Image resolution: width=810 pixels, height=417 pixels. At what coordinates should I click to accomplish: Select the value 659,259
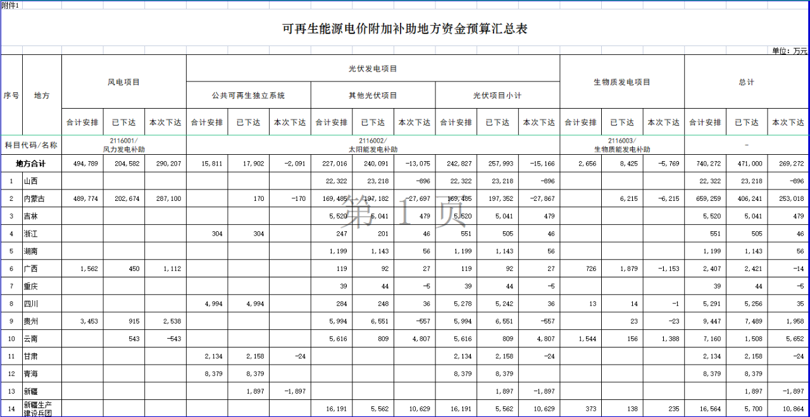(x=708, y=198)
